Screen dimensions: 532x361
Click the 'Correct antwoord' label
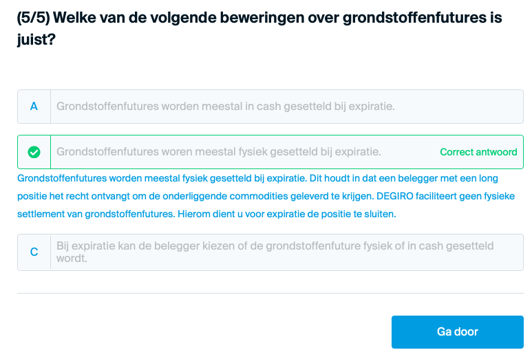coord(478,152)
